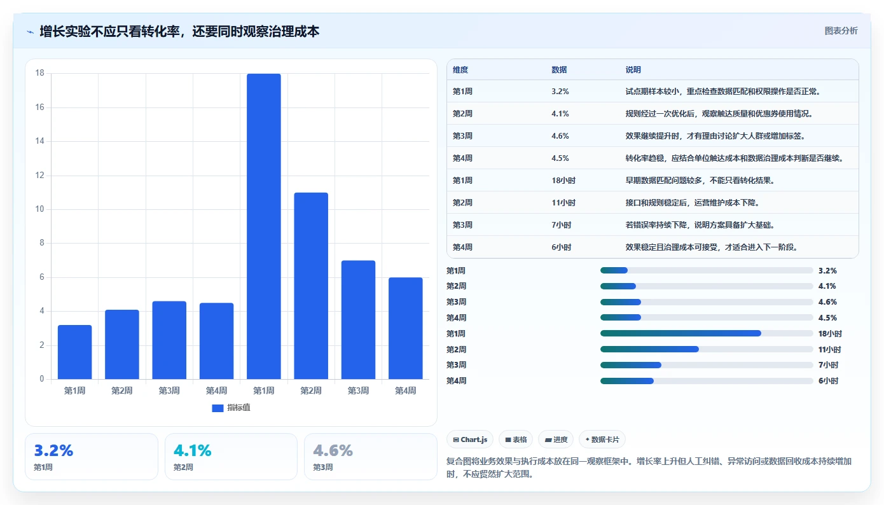Click the 3.2% cell in the table
The height and width of the screenshot is (505, 884).
click(x=560, y=92)
